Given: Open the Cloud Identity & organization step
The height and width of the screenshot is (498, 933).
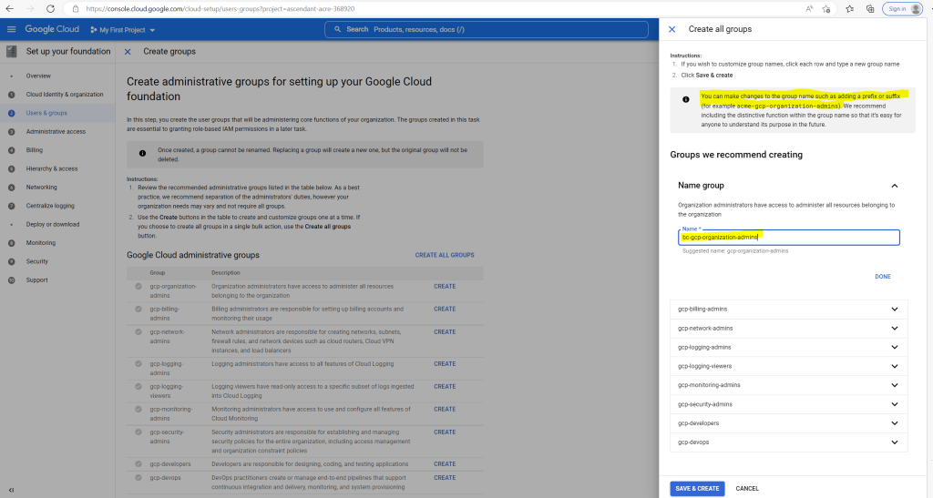Looking at the screenshot, I should point(65,95).
